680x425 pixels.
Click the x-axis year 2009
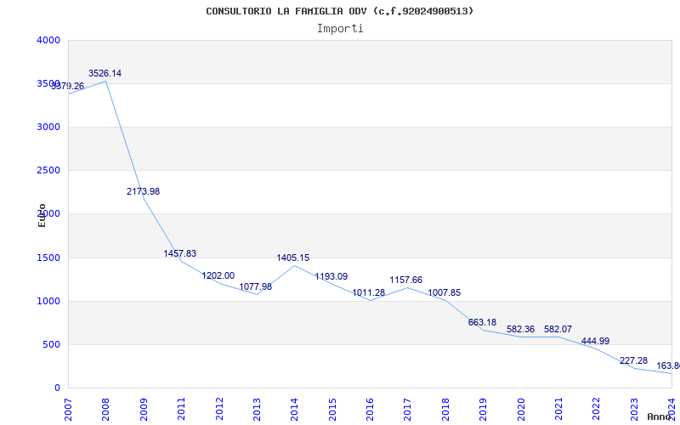tap(144, 410)
